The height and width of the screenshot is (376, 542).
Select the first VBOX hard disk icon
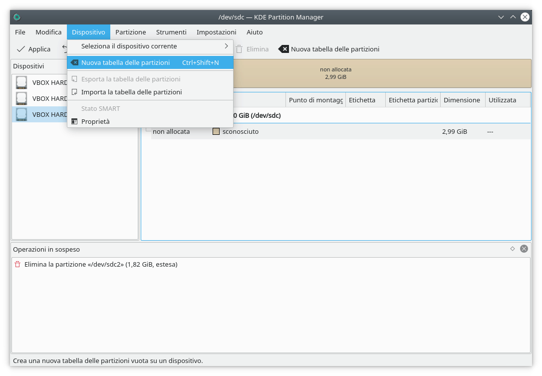click(21, 82)
